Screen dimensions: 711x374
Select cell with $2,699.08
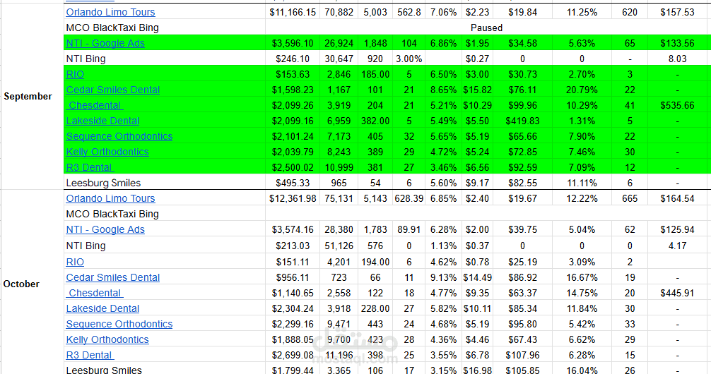(293, 355)
